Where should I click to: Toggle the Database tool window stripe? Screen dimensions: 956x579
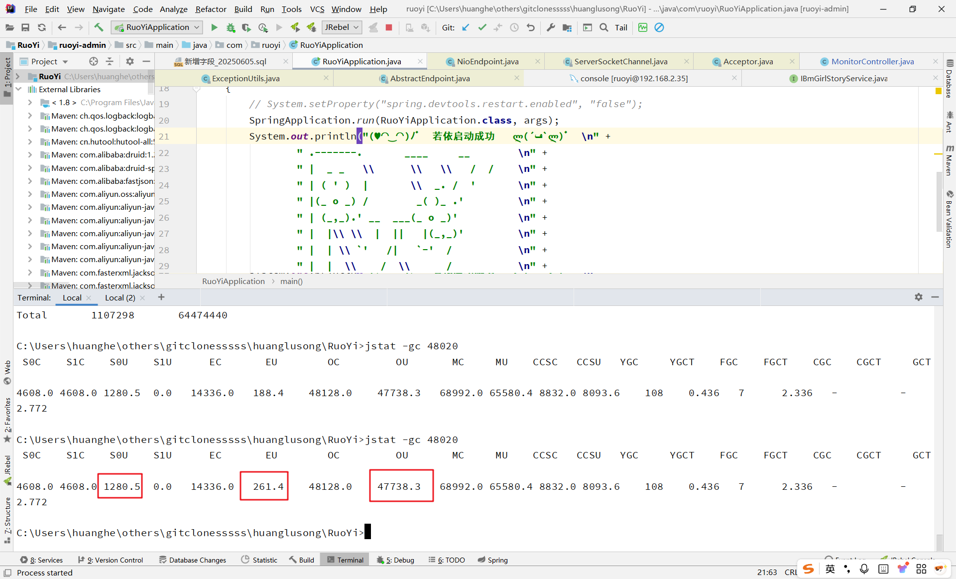coord(949,79)
